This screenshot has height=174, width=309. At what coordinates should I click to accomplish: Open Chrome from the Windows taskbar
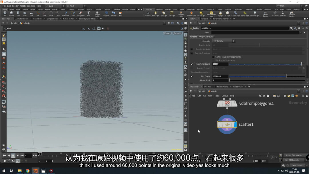tap(27, 171)
